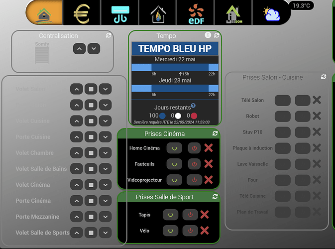The height and width of the screenshot is (249, 335).
Task: Click Mercredi 22 mai Tempo timeline bar
Action: 175,67
